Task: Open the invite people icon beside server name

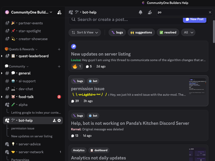Action: tap(59, 12)
